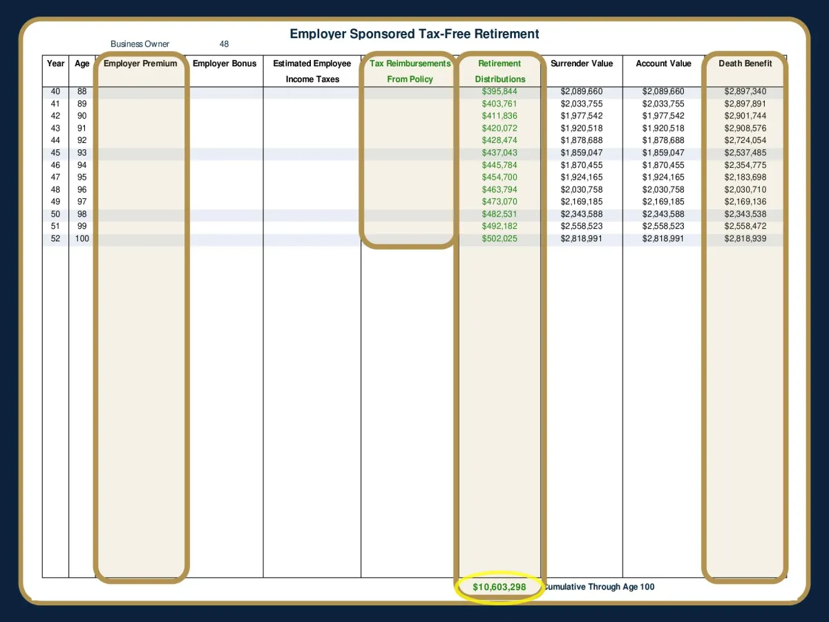Click the Estimated Employee Income Taxes header
The image size is (829, 622).
pyautogui.click(x=312, y=71)
